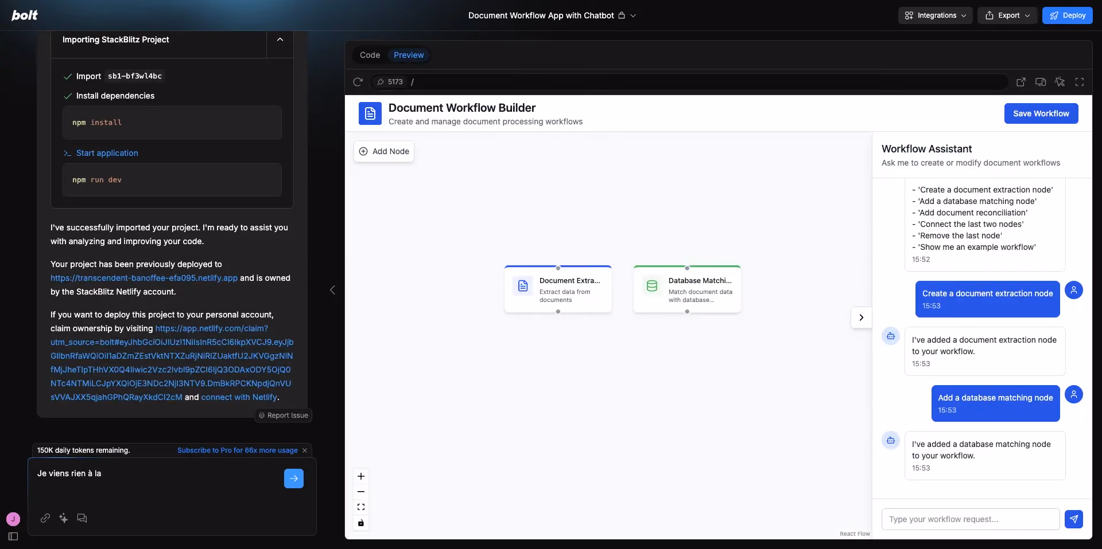This screenshot has width=1102, height=549.
Task: Switch to the Preview tab
Action: [409, 55]
